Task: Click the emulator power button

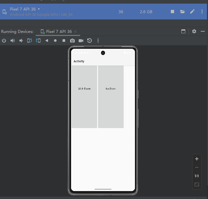Action: 4,41
